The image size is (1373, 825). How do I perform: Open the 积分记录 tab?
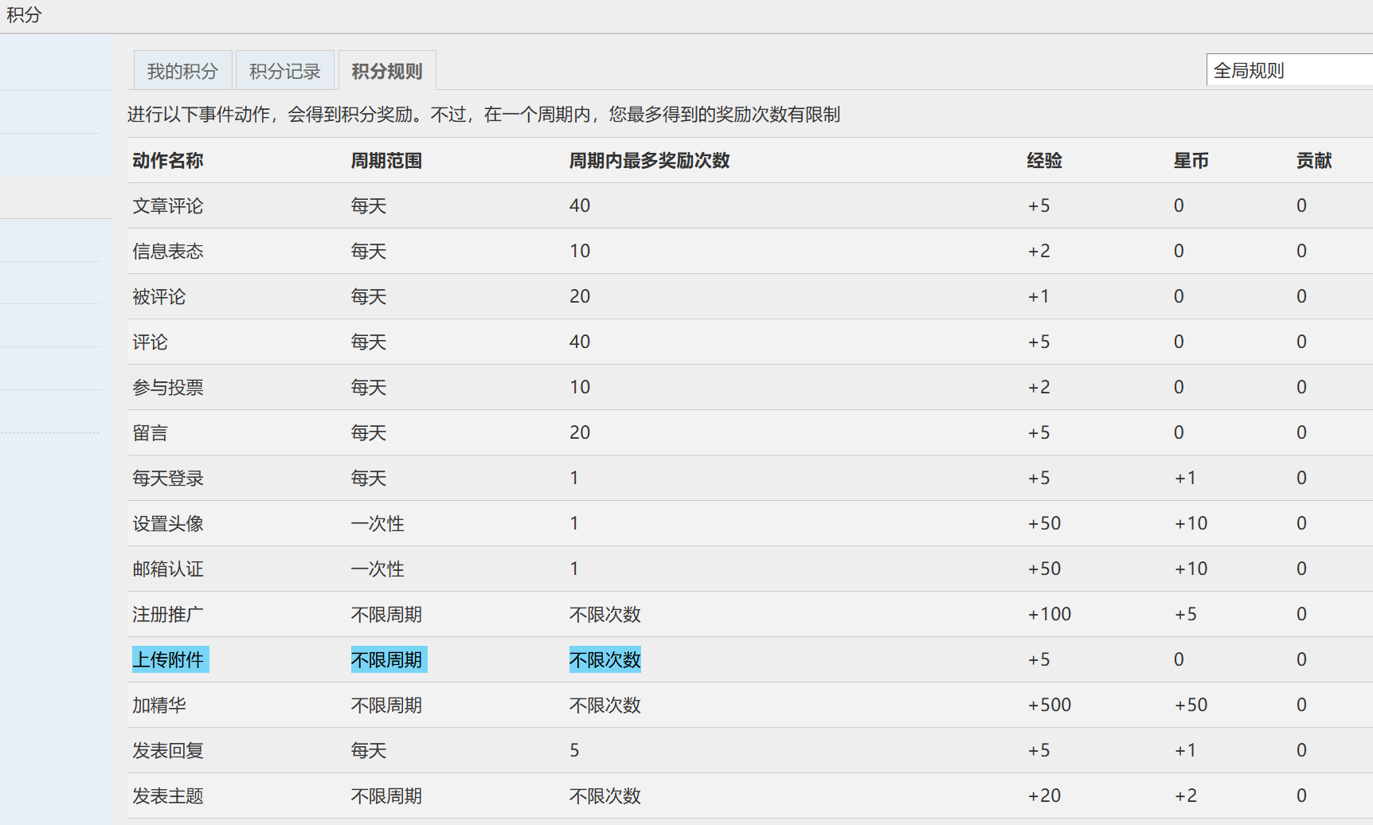tap(284, 71)
